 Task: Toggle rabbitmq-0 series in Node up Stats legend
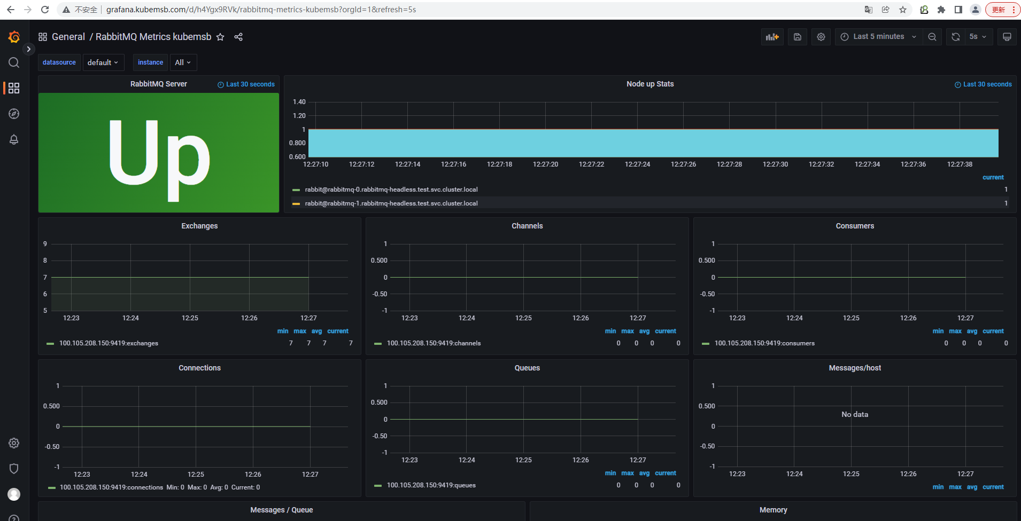pos(391,190)
